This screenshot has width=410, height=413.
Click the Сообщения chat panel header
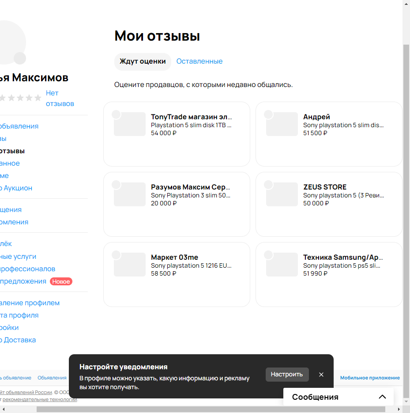[339, 397]
